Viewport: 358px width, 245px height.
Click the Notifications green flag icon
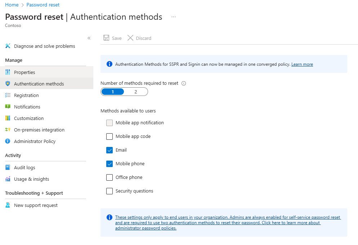click(8, 107)
